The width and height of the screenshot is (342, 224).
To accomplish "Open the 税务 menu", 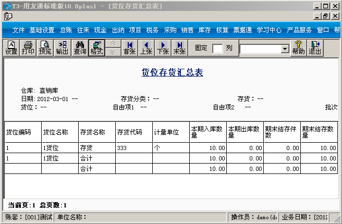I will tap(152, 30).
